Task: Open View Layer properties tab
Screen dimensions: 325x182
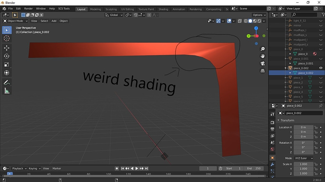Action: pos(272,136)
